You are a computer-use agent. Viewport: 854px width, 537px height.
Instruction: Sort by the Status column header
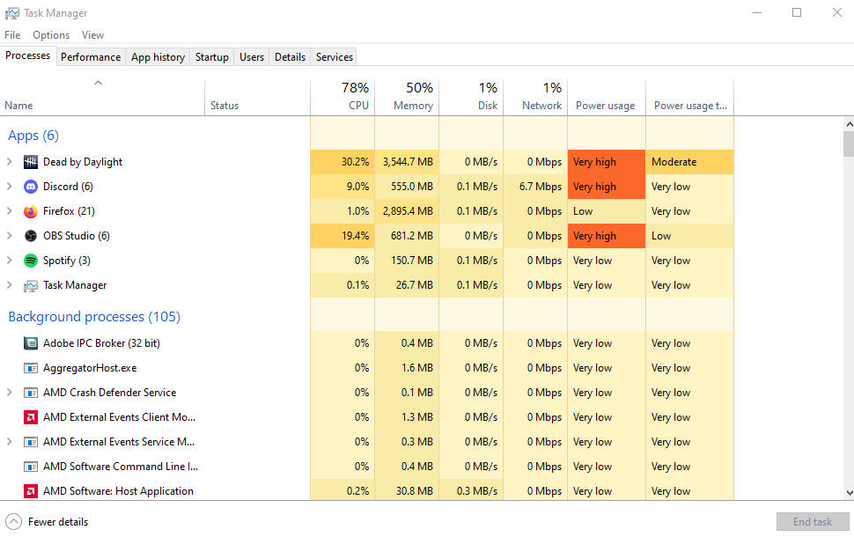(x=258, y=98)
